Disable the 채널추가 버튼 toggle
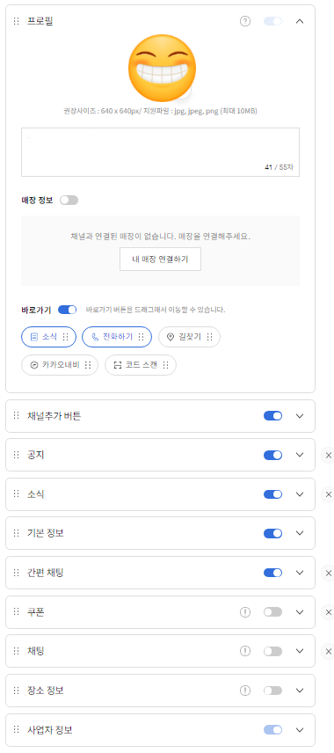This screenshot has width=334, height=753. coord(272,416)
